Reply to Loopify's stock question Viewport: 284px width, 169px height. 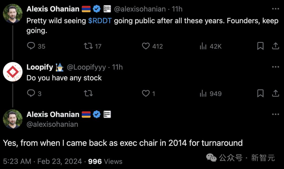point(31,93)
